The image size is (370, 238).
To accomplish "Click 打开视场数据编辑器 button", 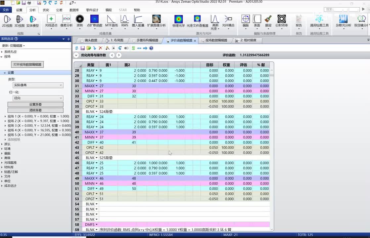I will 27,64.
